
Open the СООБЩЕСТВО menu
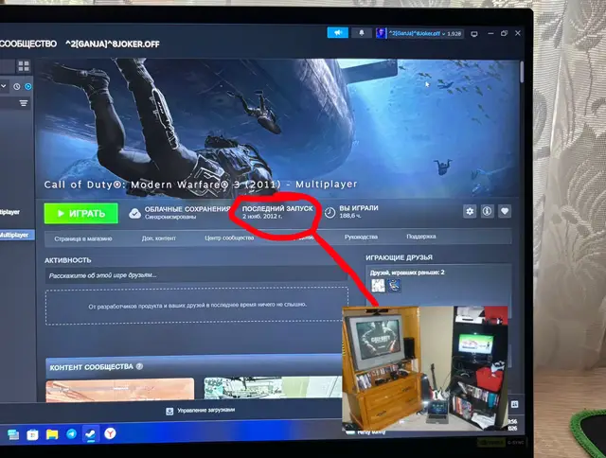tap(28, 44)
